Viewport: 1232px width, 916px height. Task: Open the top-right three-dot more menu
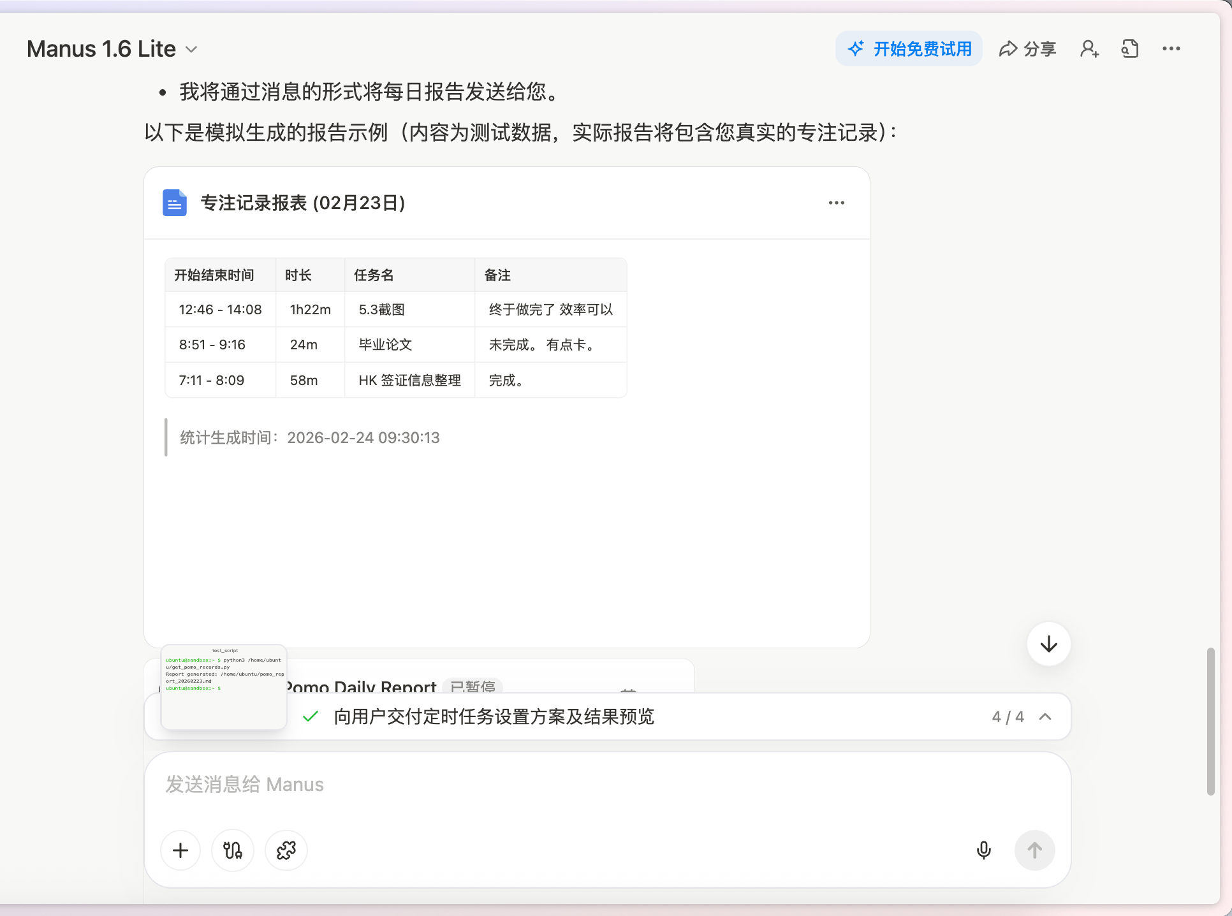click(1171, 49)
